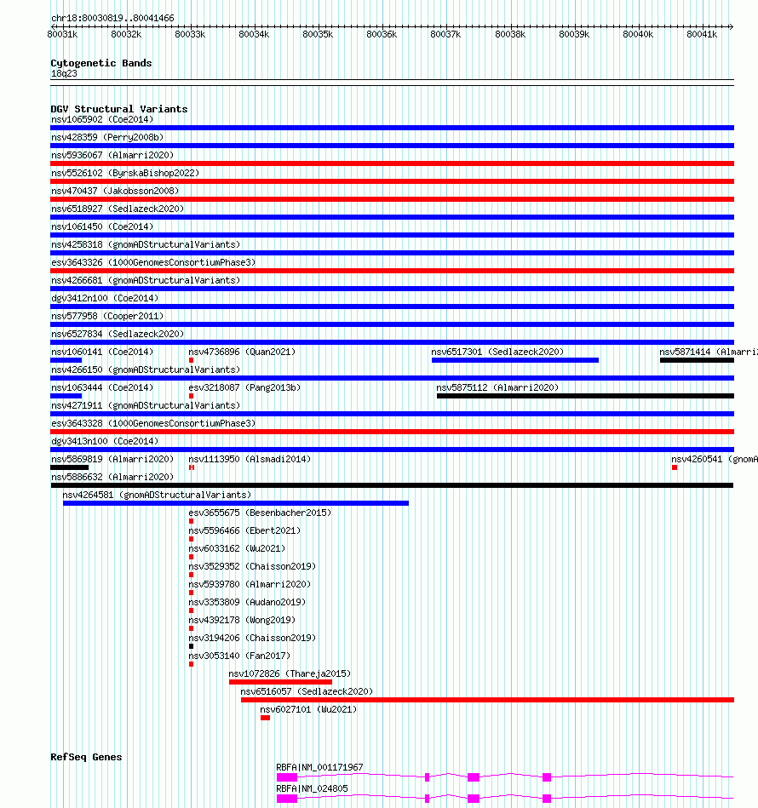
Task: Open the RBFA|NM_024805 transcript label
Action: tap(312, 789)
